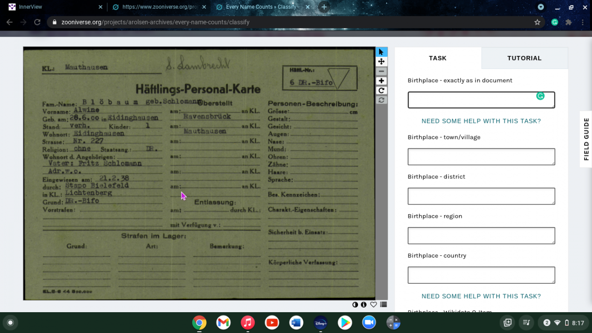Rotate the document image
Image resolution: width=592 pixels, height=333 pixels.
point(381,91)
